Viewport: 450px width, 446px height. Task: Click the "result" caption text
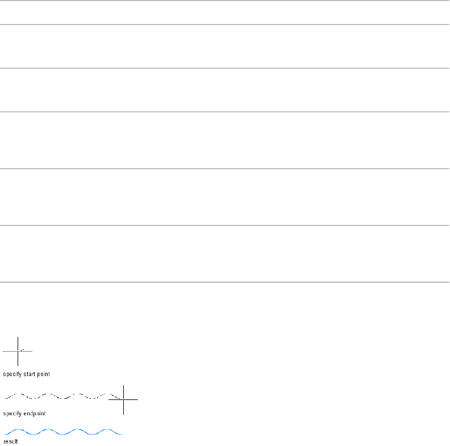click(11, 441)
